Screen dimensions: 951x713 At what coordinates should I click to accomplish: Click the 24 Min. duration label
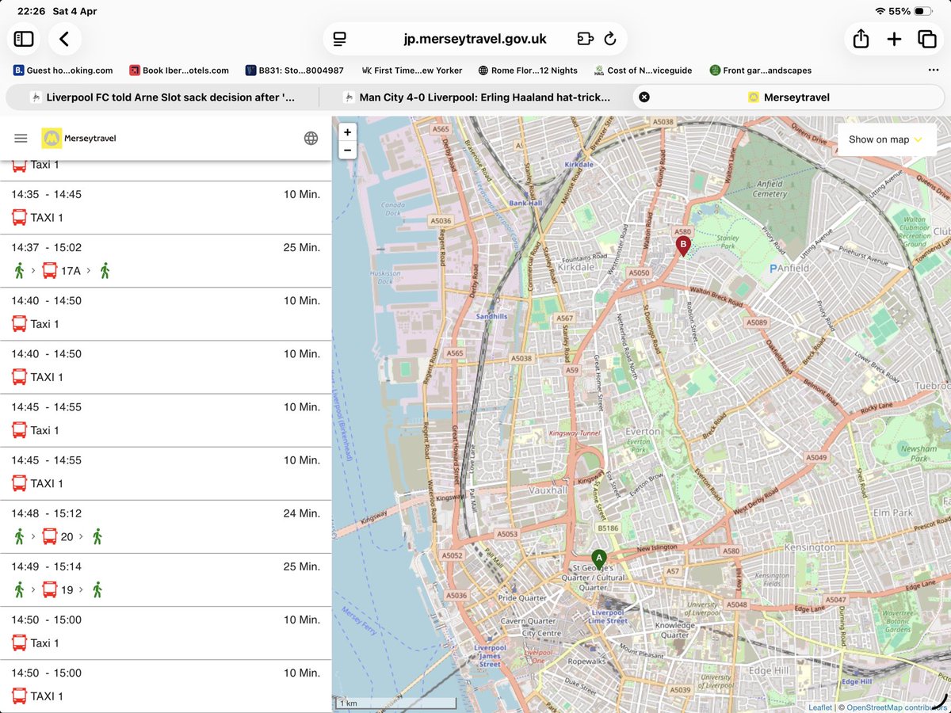tap(302, 513)
